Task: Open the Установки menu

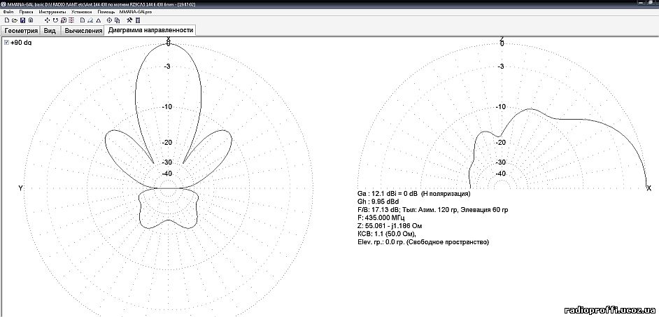Action: point(82,12)
